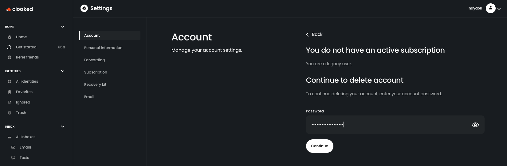Click the All inboxes tray icon
The height and width of the screenshot is (166, 507).
pyautogui.click(x=9, y=137)
